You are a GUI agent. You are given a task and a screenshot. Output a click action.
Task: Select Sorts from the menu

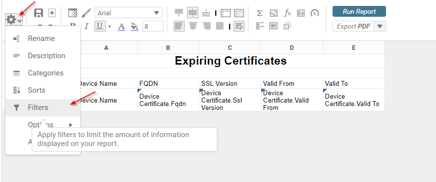[43, 90]
